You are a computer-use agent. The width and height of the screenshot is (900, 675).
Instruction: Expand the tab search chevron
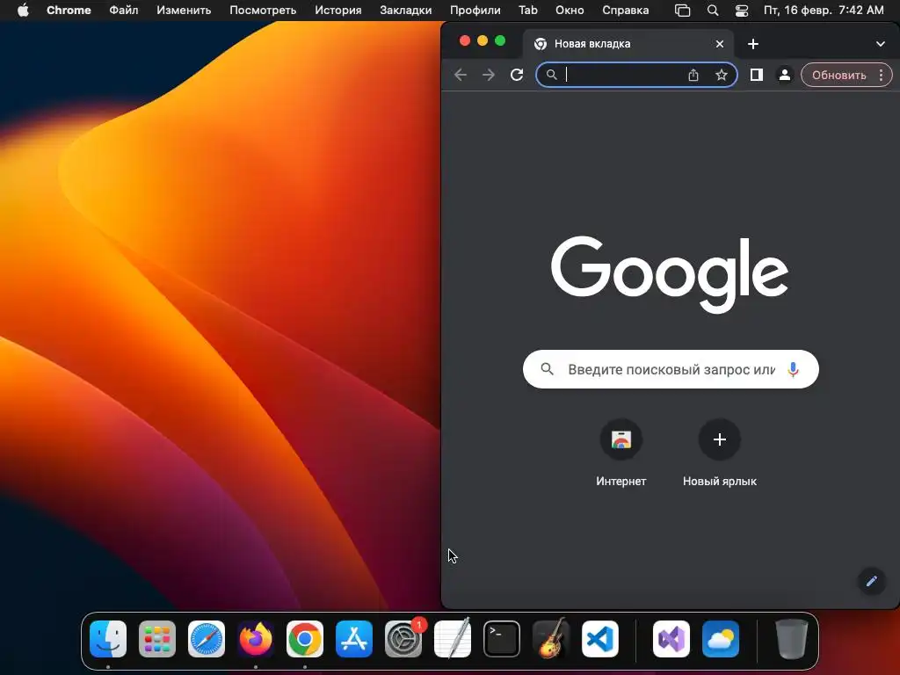coord(881,44)
